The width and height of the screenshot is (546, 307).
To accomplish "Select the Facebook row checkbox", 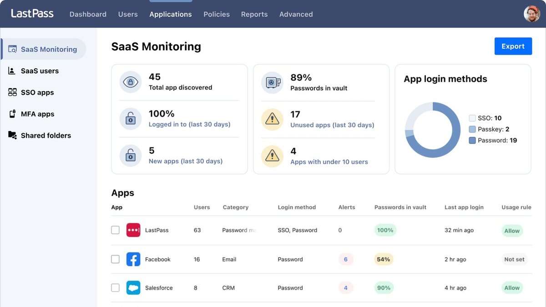I will (x=116, y=259).
